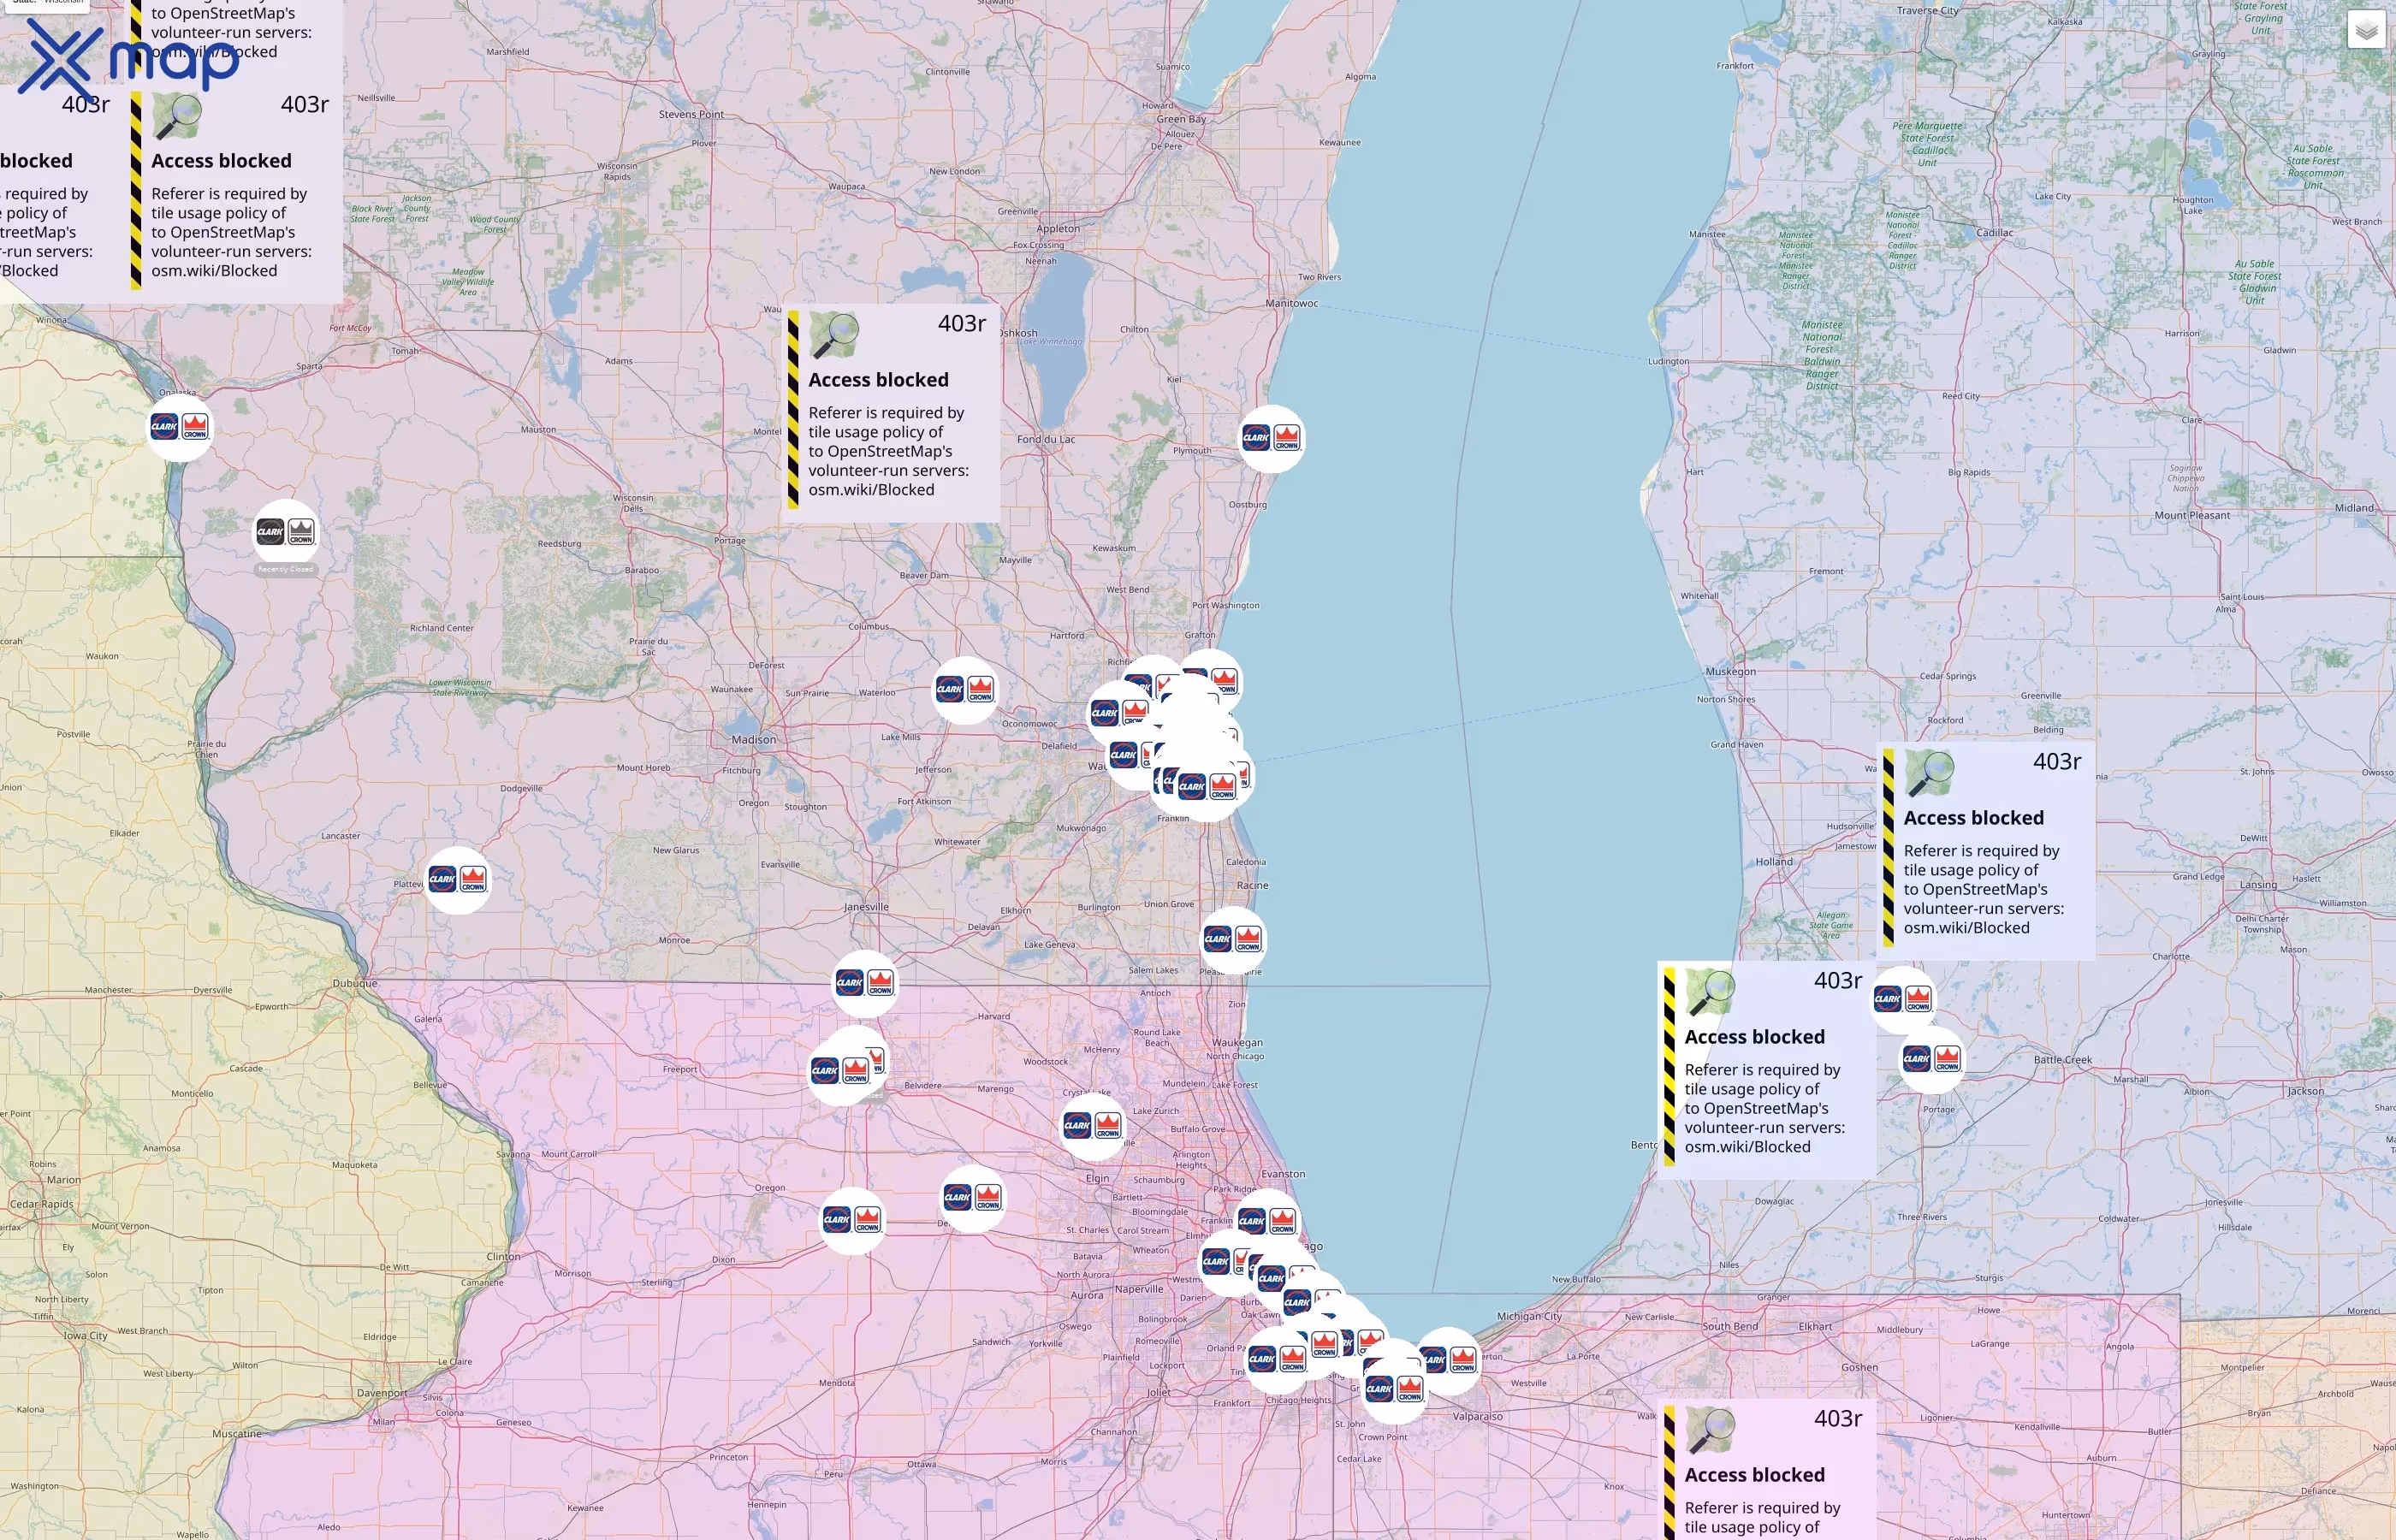This screenshot has width=2396, height=1540.
Task: Select the Clark Crown marker near Park Ridge
Action: (x=1267, y=1221)
